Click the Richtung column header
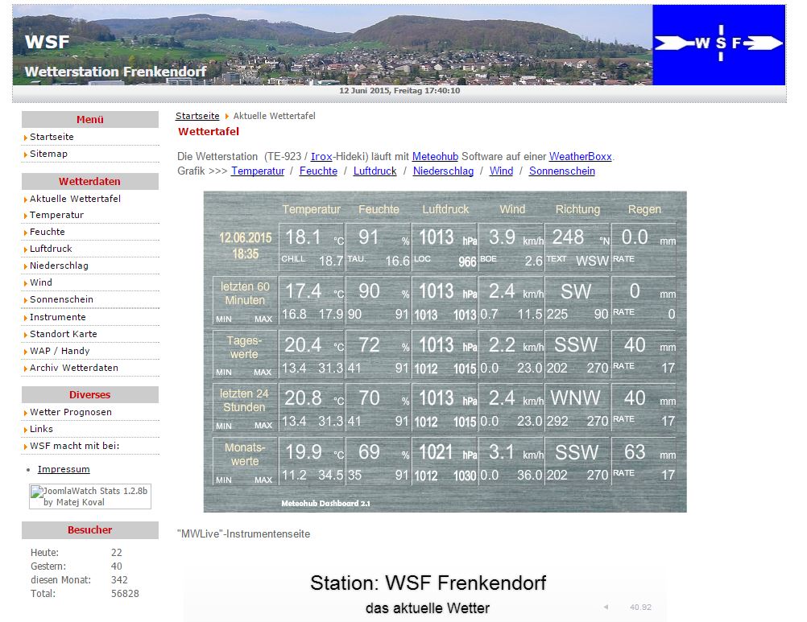 pyautogui.click(x=577, y=210)
